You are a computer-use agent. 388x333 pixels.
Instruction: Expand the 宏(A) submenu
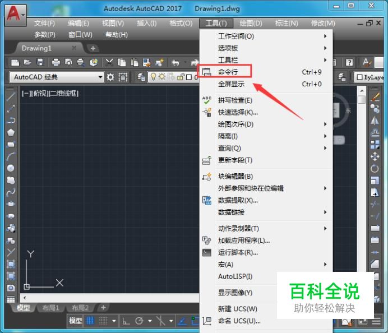[x=266, y=264]
